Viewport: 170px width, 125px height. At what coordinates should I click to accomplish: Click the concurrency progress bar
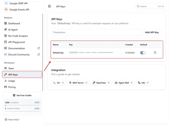(22, 111)
